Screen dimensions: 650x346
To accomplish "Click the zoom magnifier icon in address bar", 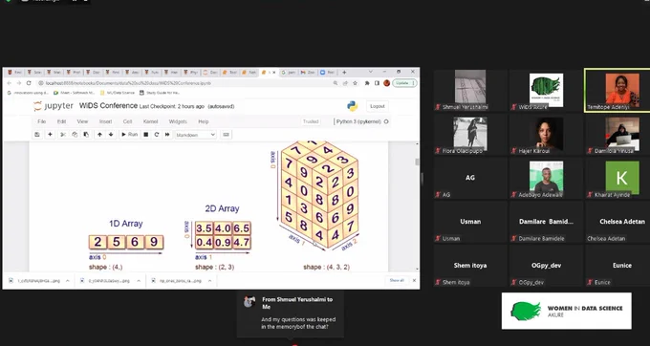I will pos(335,83).
